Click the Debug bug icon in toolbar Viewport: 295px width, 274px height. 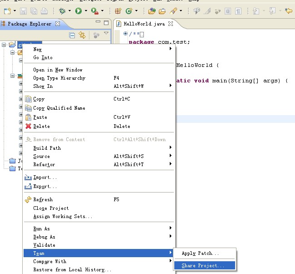coord(62,11)
